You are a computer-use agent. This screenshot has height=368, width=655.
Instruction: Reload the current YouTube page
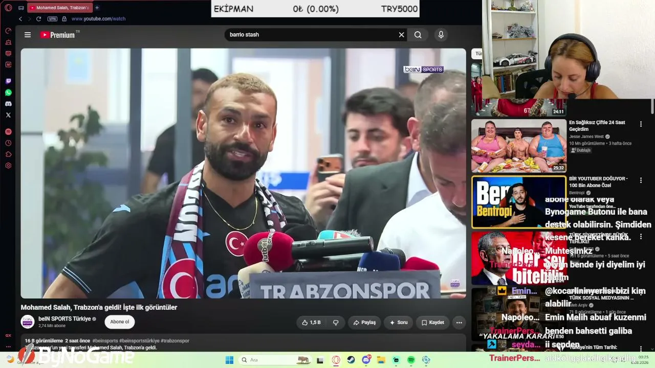(x=38, y=19)
